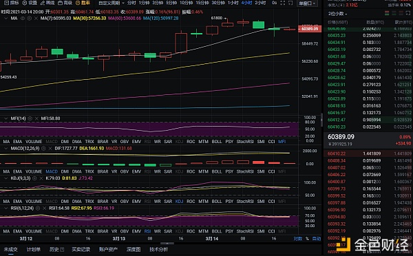Click the current price tag 60389.09 on axis
This screenshot has width=413, height=256.
tap(310, 29)
